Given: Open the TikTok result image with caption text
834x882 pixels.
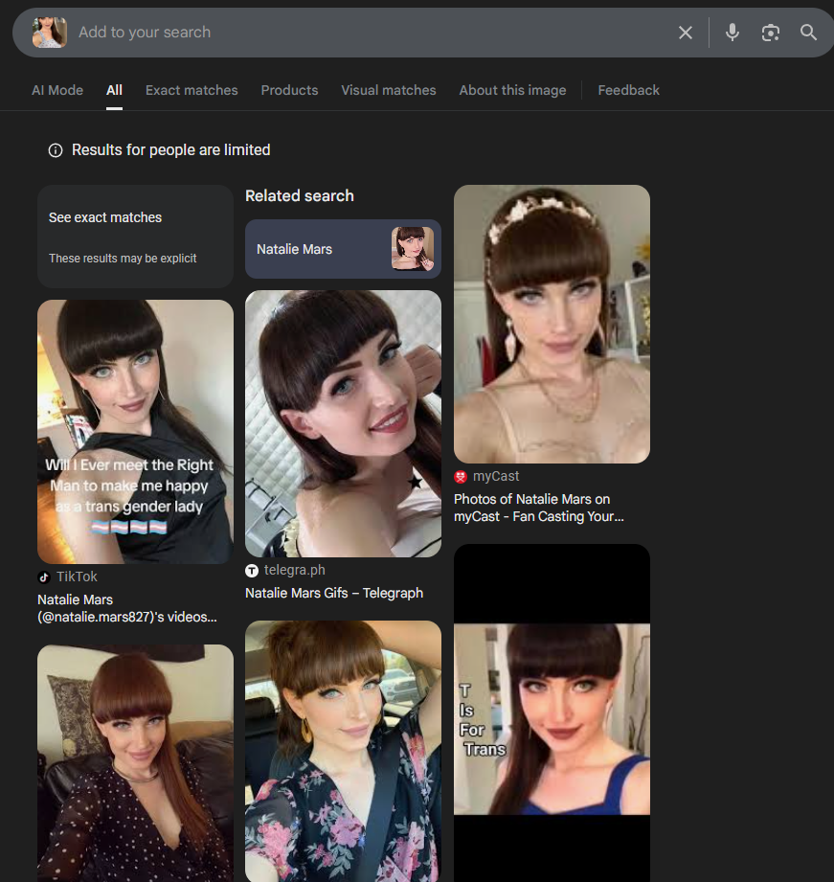Looking at the screenshot, I should coord(135,432).
